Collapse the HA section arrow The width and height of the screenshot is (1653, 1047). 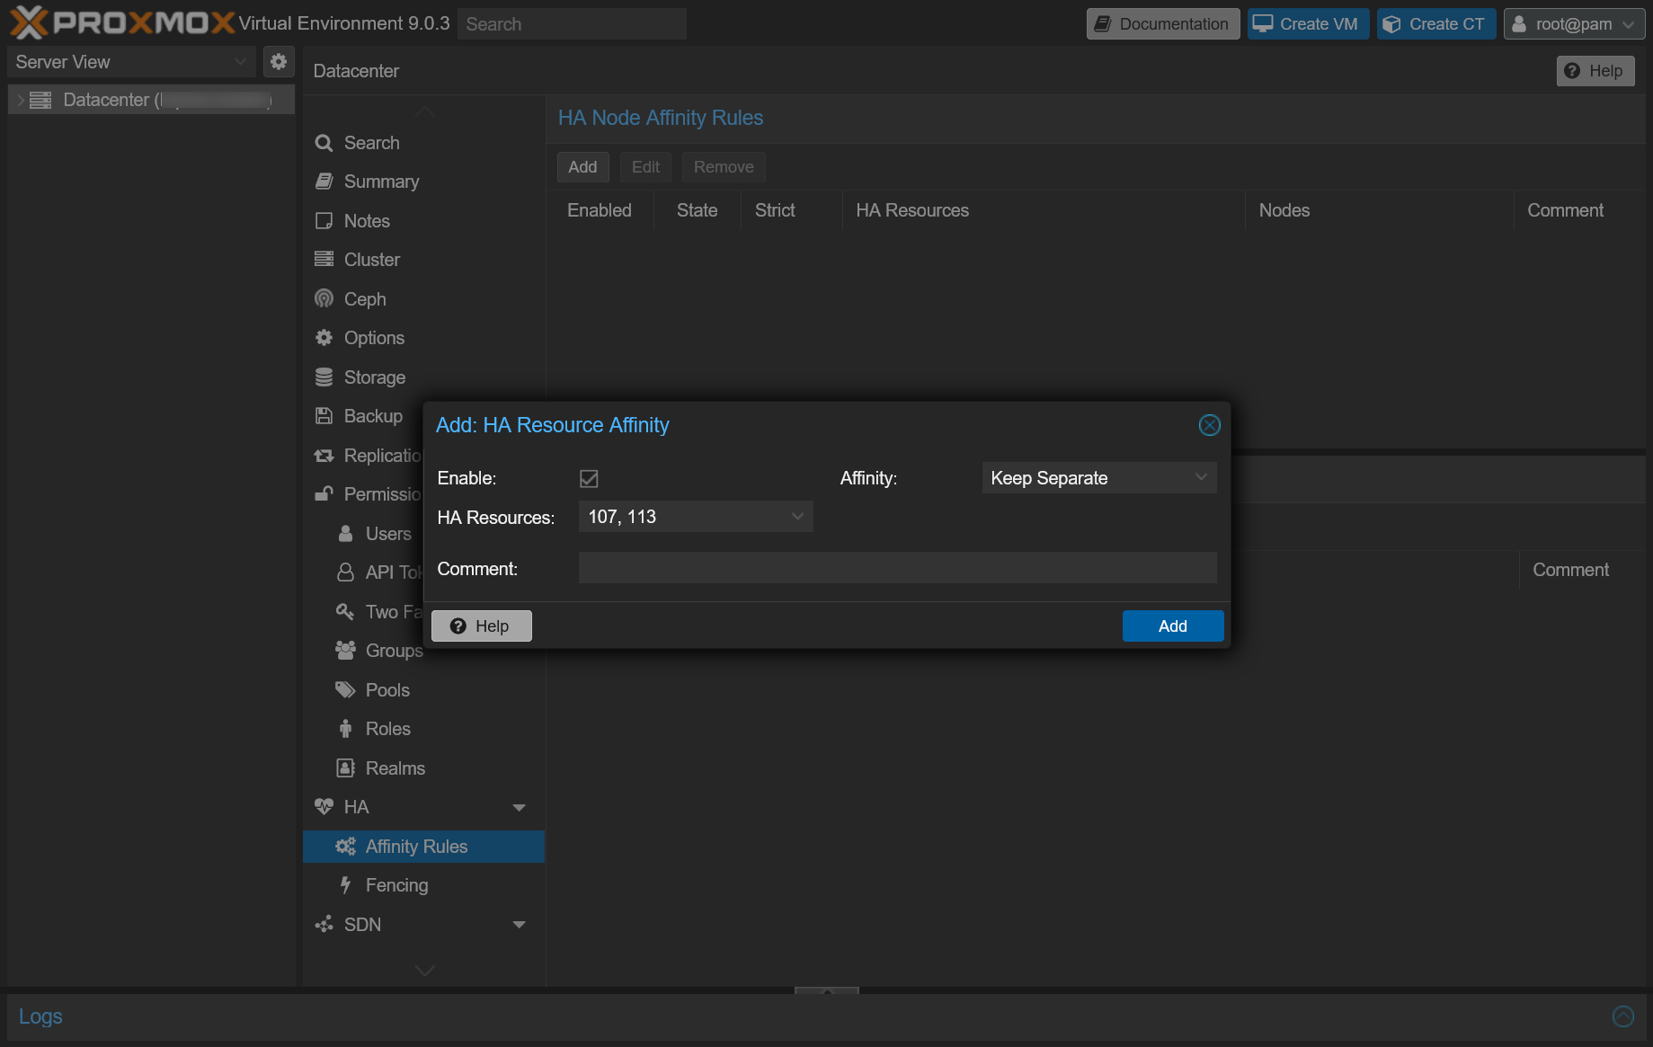[519, 808]
